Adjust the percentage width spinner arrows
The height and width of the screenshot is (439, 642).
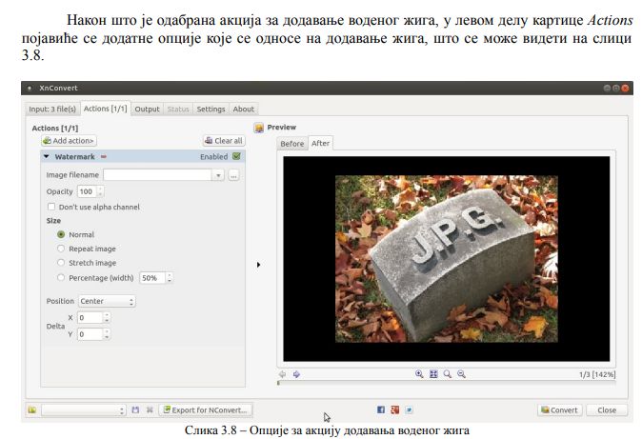[170, 278]
